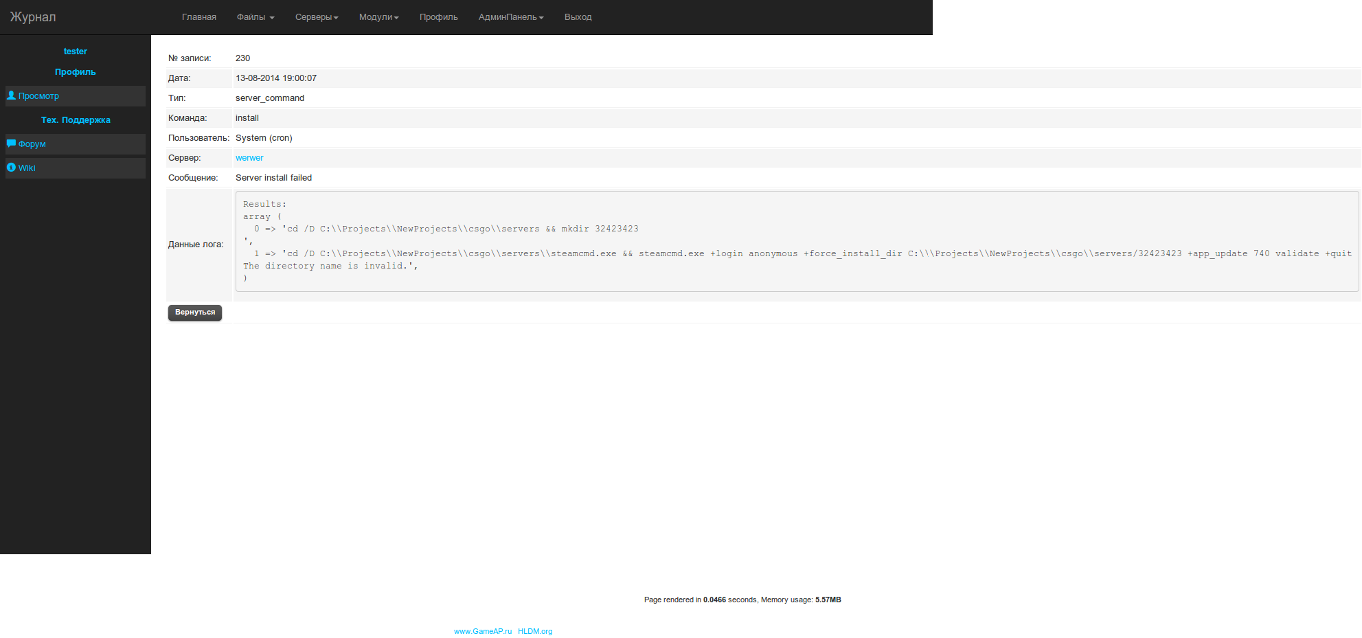
Task: Select the Просмотр sidebar item
Action: click(39, 96)
